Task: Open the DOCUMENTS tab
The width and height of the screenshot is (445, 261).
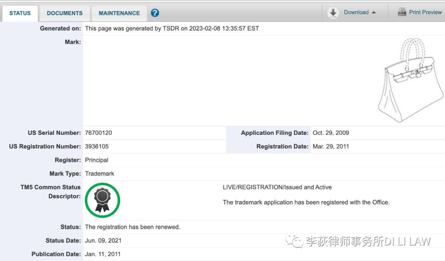Action: tap(65, 13)
